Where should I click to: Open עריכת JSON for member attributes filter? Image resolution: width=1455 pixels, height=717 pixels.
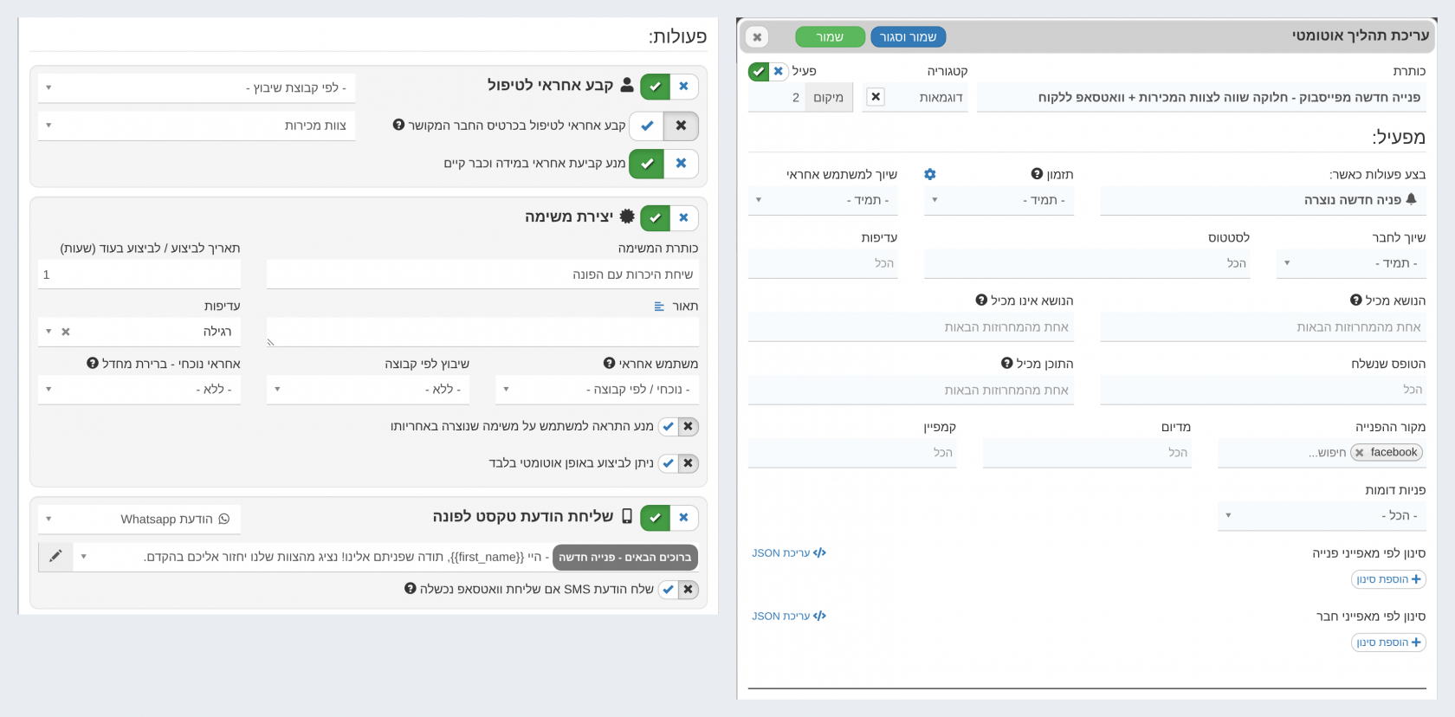tap(789, 617)
